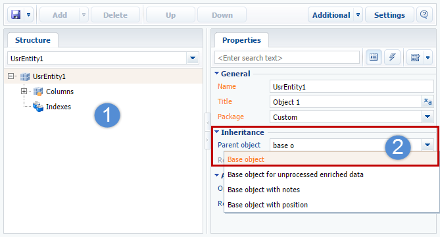The width and height of the screenshot is (440, 237).
Task: Open the UsrEntity1 structure dropdown
Action: (193, 58)
